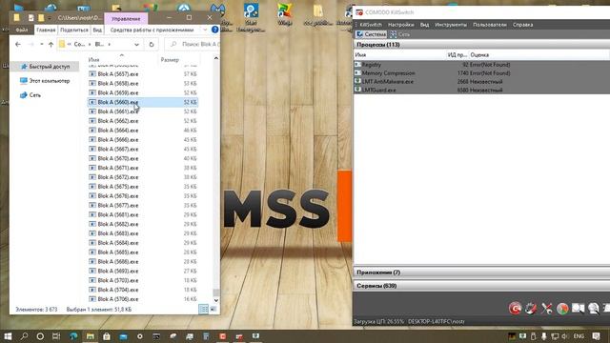
Task: Collapse the Процессы (113) section header
Action: tap(481, 45)
